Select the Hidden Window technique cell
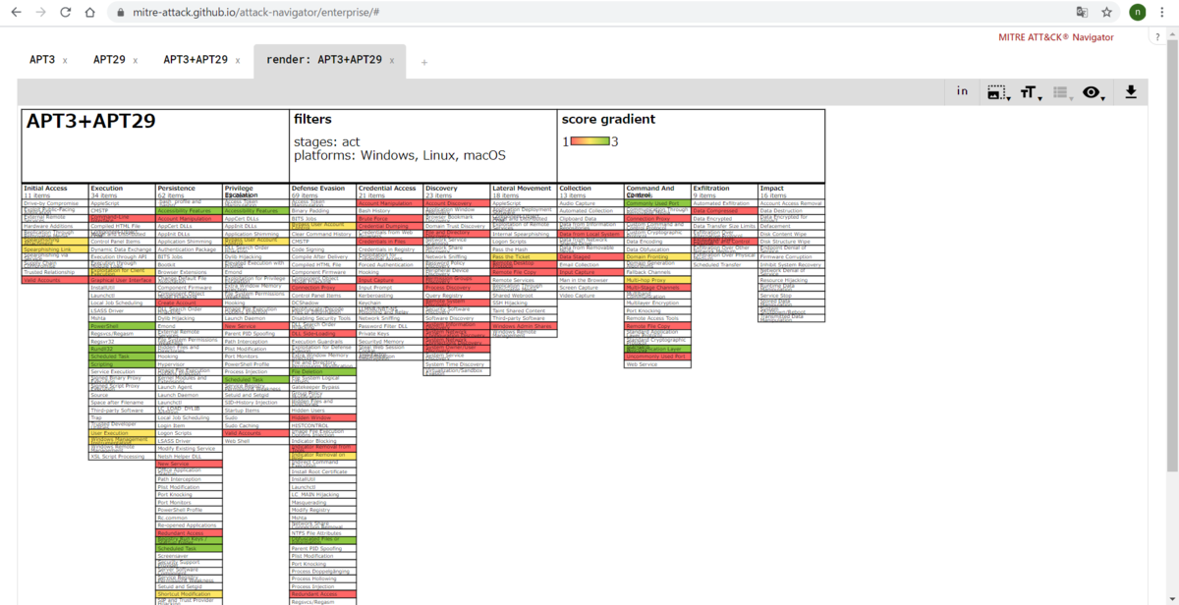The height and width of the screenshot is (605, 1179). point(323,417)
